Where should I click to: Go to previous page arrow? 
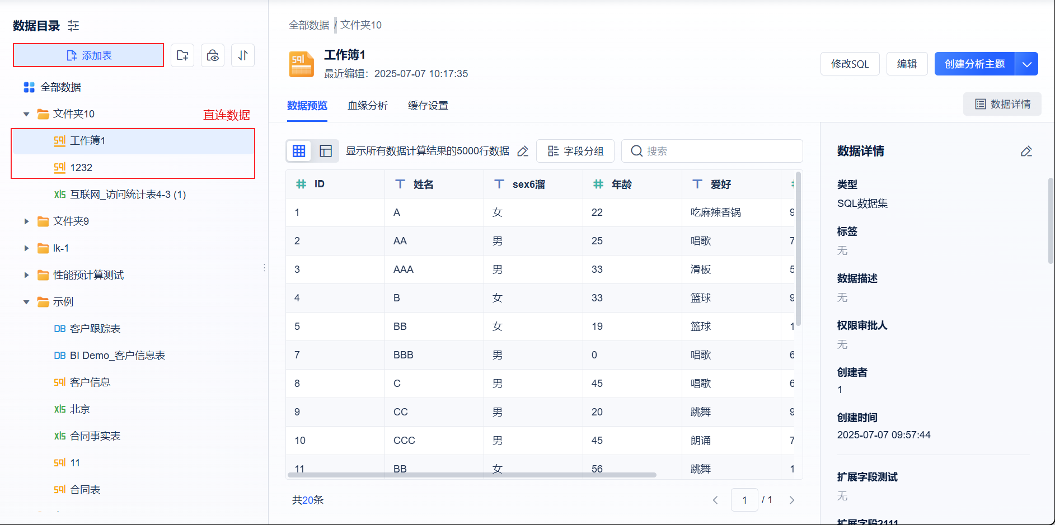click(715, 500)
